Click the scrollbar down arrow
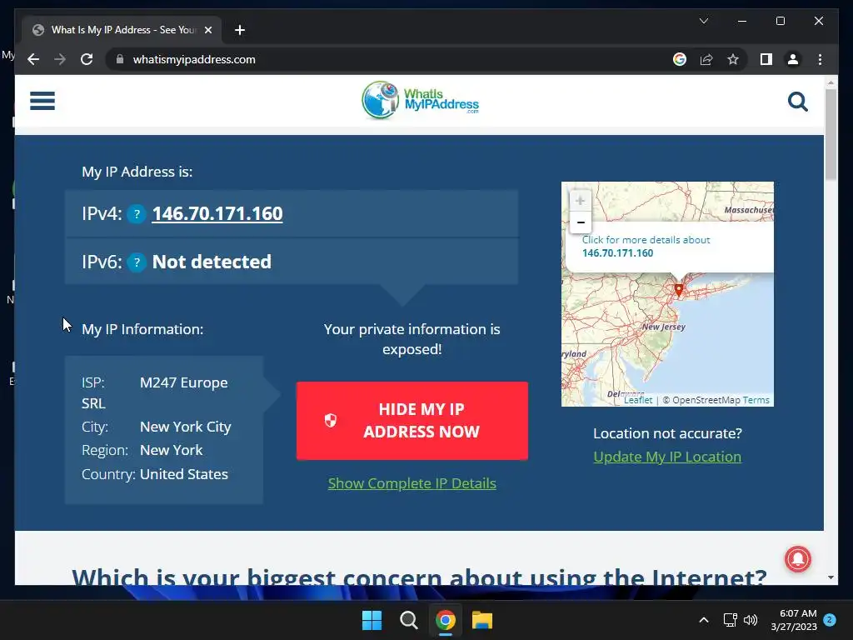 pos(831,577)
